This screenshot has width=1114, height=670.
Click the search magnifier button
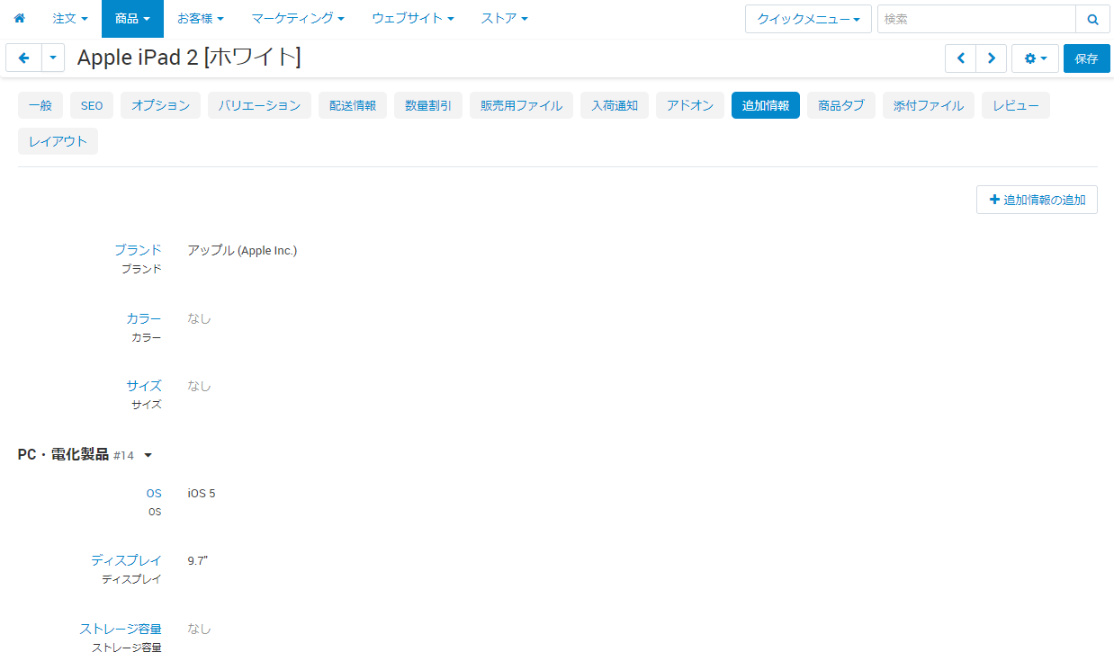click(x=1092, y=19)
